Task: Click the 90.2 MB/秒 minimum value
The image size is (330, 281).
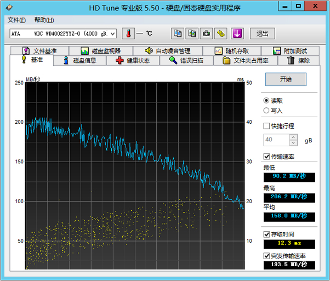Action: (x=289, y=177)
